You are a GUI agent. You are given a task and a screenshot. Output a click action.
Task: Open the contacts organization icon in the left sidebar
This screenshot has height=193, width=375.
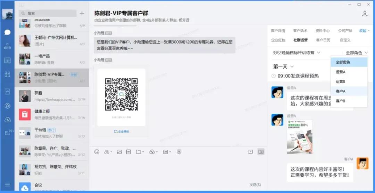[x=7, y=46]
